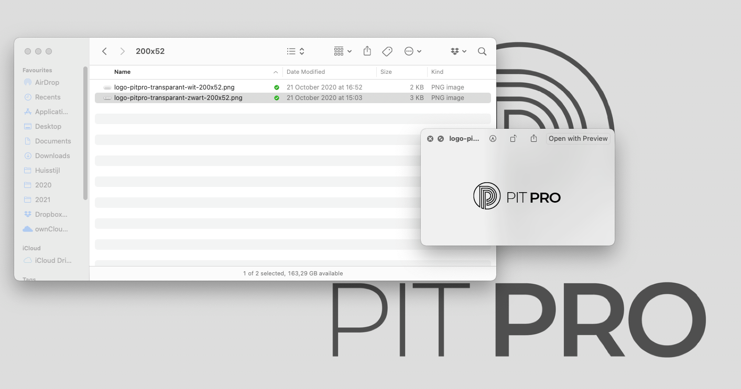Screen dimensions: 741x389
Task: Open Desktop in the sidebar
Action: [x=48, y=126]
